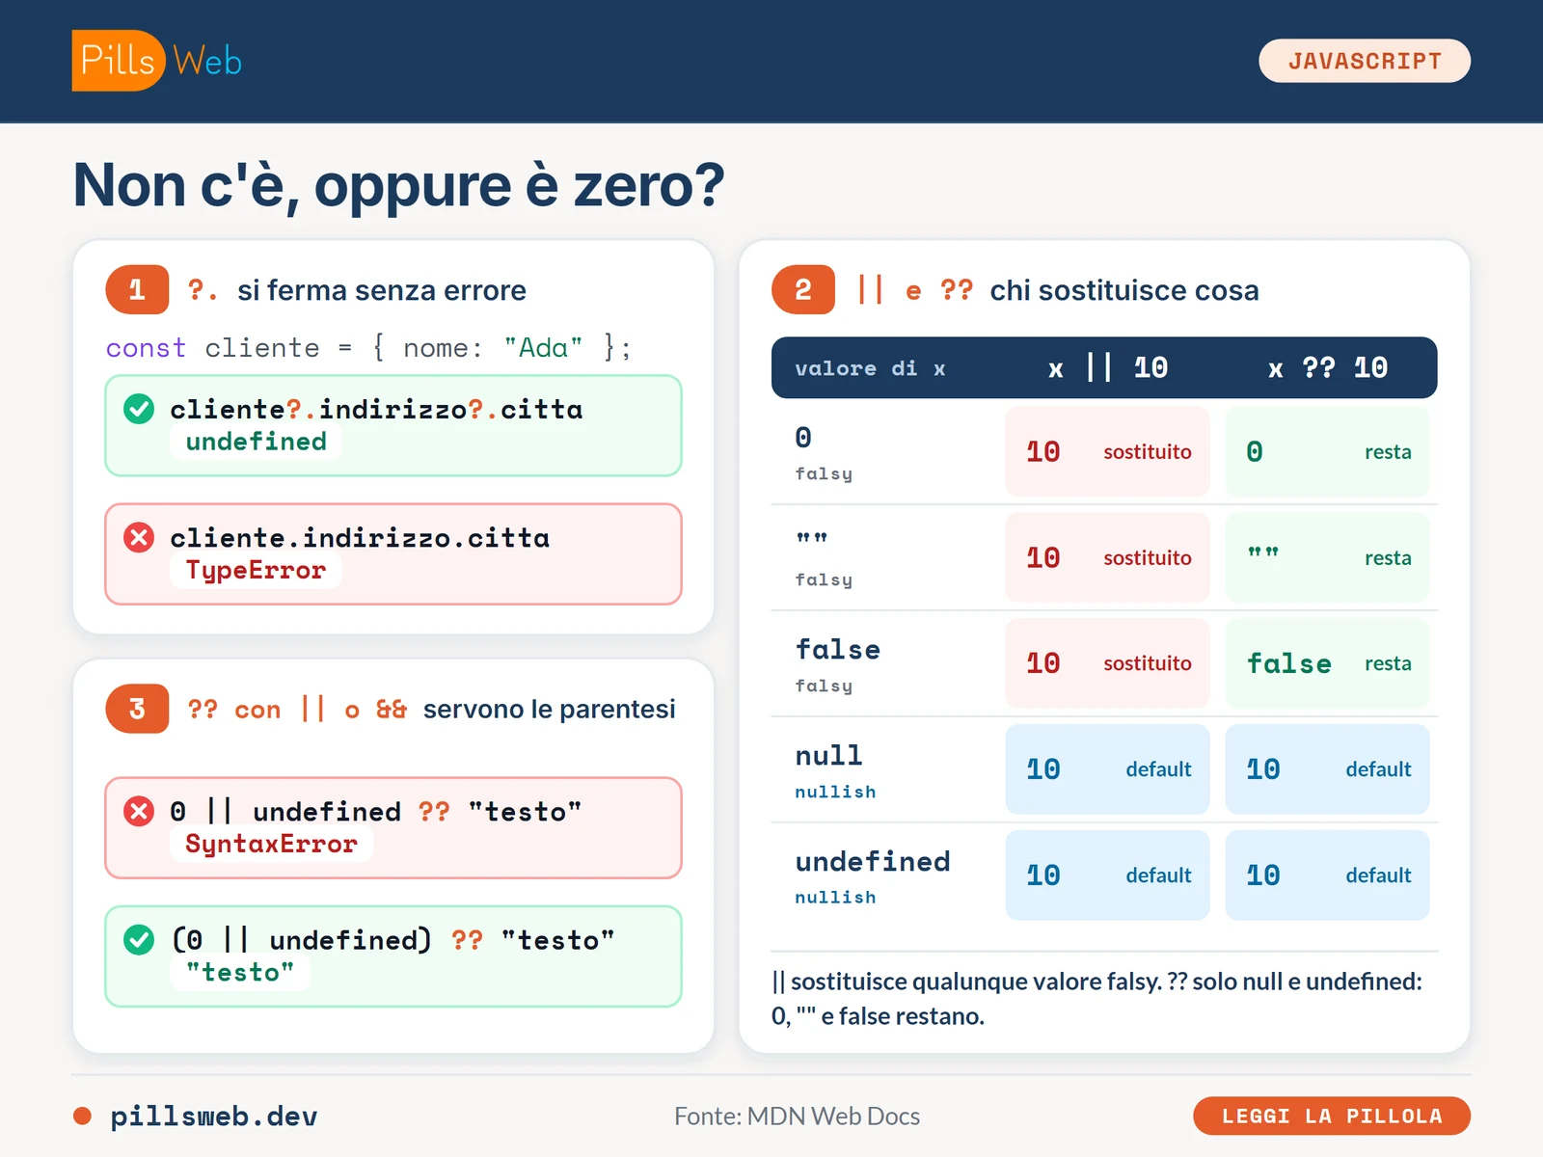This screenshot has height=1157, width=1543.
Task: Click the orange dot beside pillsweb.dev
Action: click(x=82, y=1116)
